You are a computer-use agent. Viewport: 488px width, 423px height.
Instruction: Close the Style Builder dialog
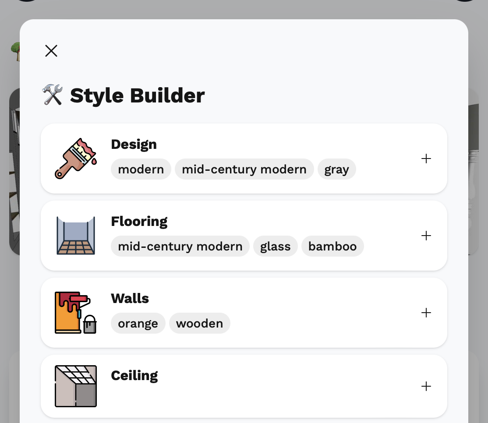[51, 51]
